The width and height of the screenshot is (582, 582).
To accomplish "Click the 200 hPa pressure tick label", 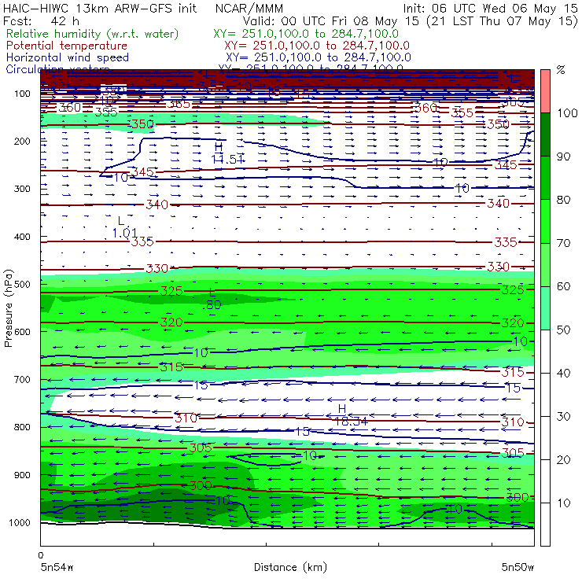I will point(22,141).
